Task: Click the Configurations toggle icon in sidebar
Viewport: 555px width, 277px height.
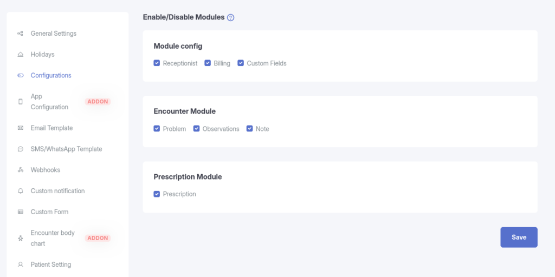Action: (x=21, y=76)
